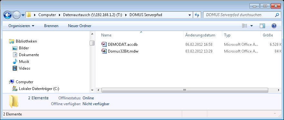Open Dokumente library
Screen dimensions: 284x120
point(29,55)
